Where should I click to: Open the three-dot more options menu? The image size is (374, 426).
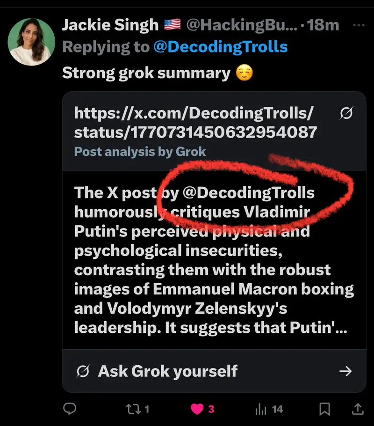pos(358,25)
